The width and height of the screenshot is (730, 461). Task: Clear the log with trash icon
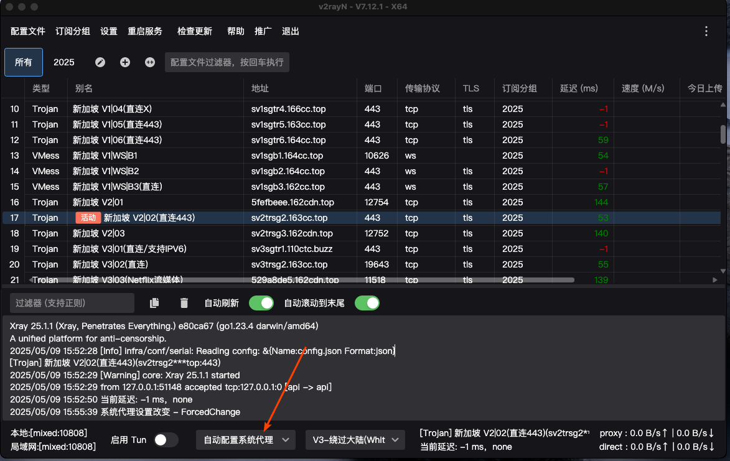(x=184, y=303)
